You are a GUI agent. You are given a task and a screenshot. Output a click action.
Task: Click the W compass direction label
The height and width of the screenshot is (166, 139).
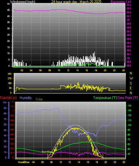pyautogui.click(x=131, y=78)
